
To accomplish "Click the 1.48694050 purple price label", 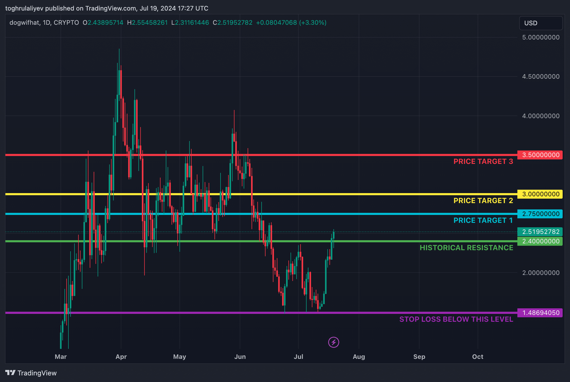I will (540, 313).
